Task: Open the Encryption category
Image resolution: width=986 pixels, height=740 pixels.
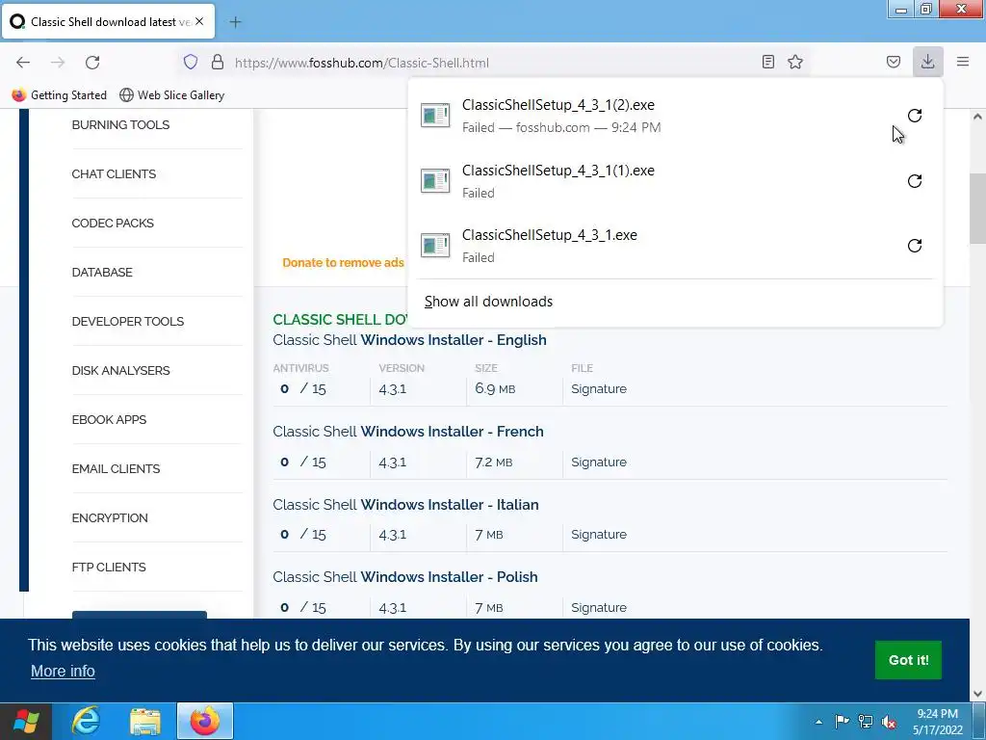Action: 110,517
